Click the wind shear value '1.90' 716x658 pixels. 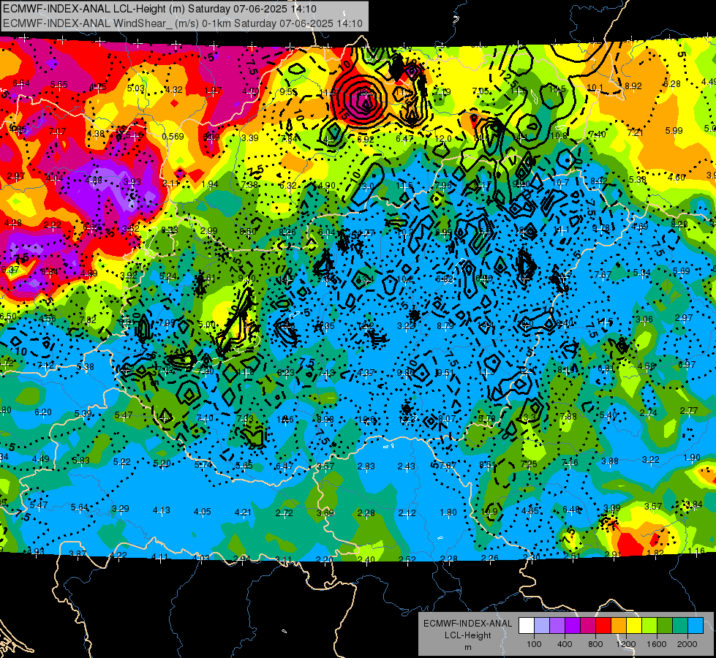click(693, 457)
